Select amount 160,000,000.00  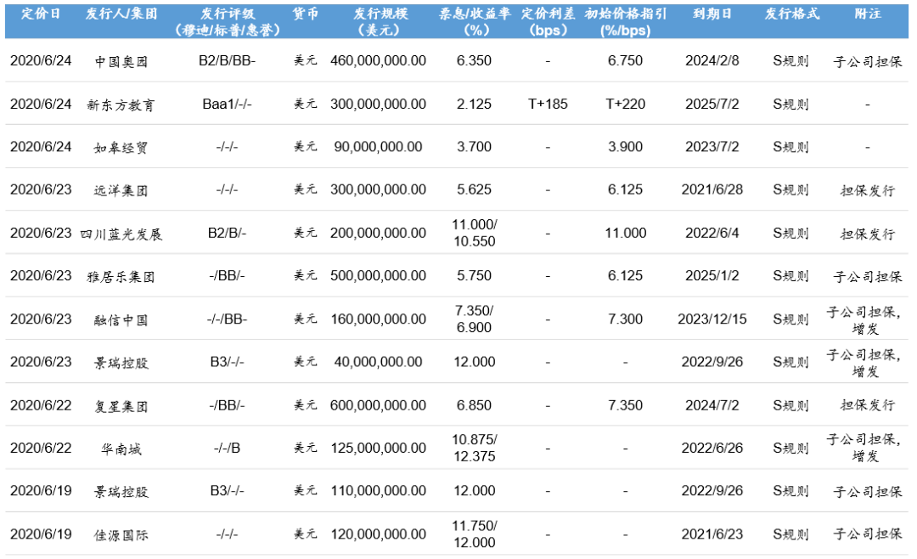point(379,319)
